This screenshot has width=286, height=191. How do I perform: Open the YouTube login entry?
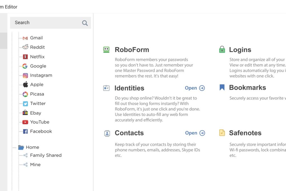point(40,122)
